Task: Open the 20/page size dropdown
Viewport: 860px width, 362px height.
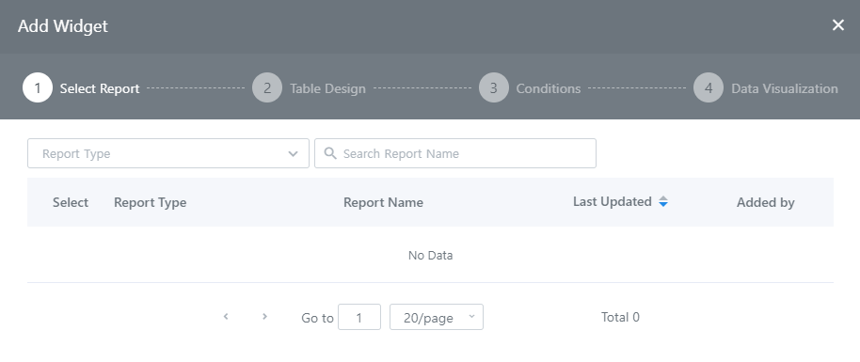Action: tap(437, 317)
